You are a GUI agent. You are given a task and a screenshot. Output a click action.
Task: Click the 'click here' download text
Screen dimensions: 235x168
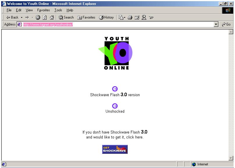click(135, 137)
